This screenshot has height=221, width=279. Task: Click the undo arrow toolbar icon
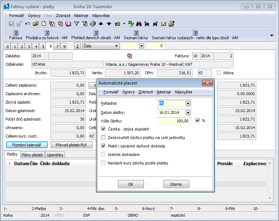[28, 24]
